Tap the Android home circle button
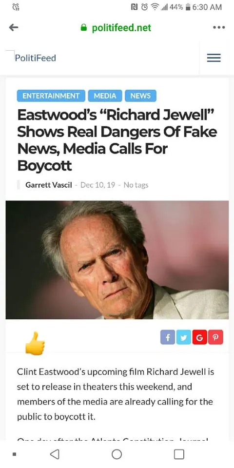Screen dimensions: 234x468 pyautogui.click(x=117, y=454)
